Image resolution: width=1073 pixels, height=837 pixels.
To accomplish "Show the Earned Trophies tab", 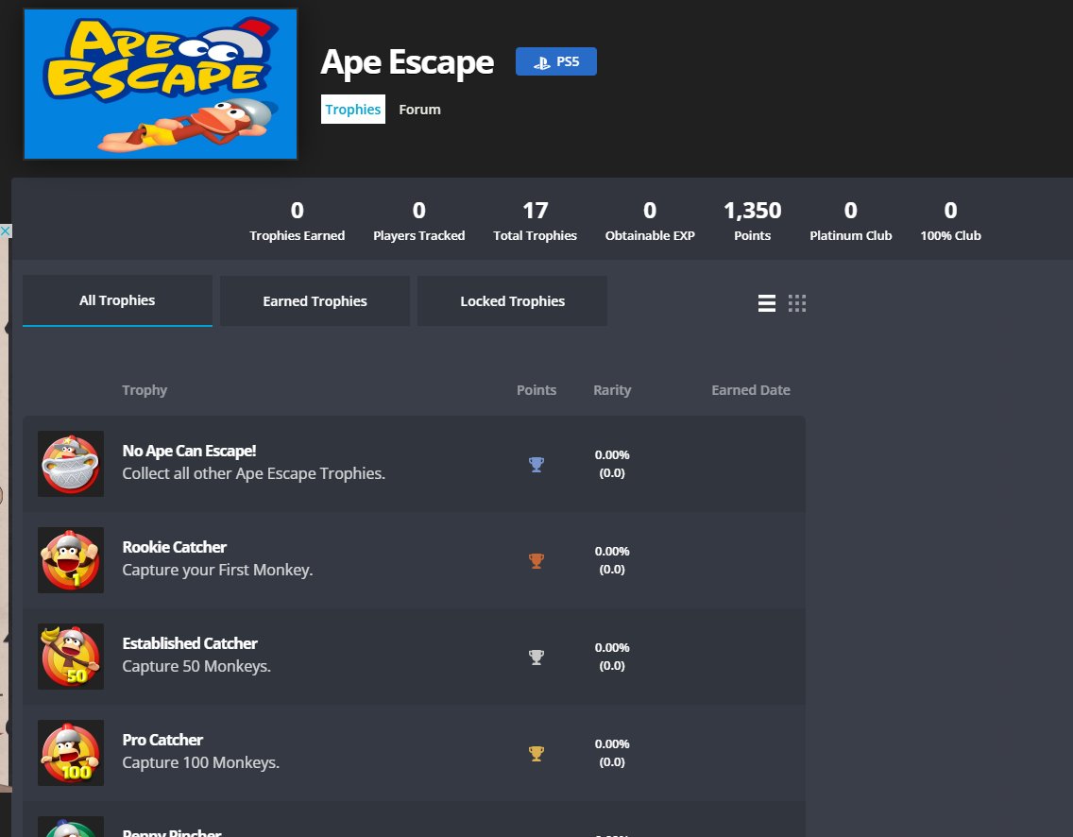I will click(x=315, y=301).
